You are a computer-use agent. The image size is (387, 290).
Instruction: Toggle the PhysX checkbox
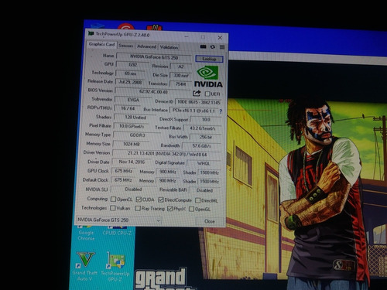click(170, 209)
